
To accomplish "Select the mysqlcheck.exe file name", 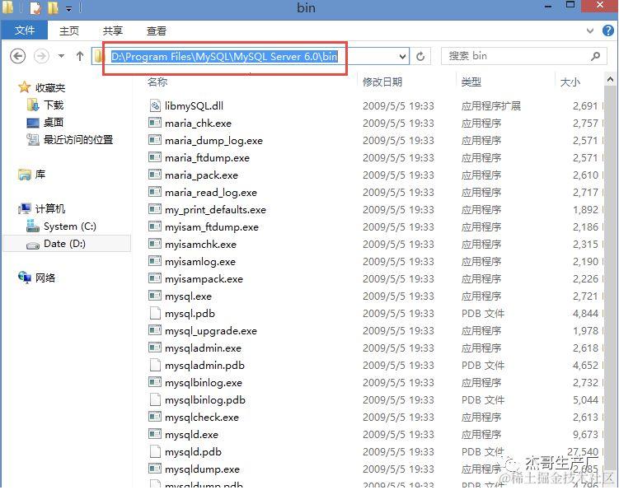I will click(x=202, y=418).
